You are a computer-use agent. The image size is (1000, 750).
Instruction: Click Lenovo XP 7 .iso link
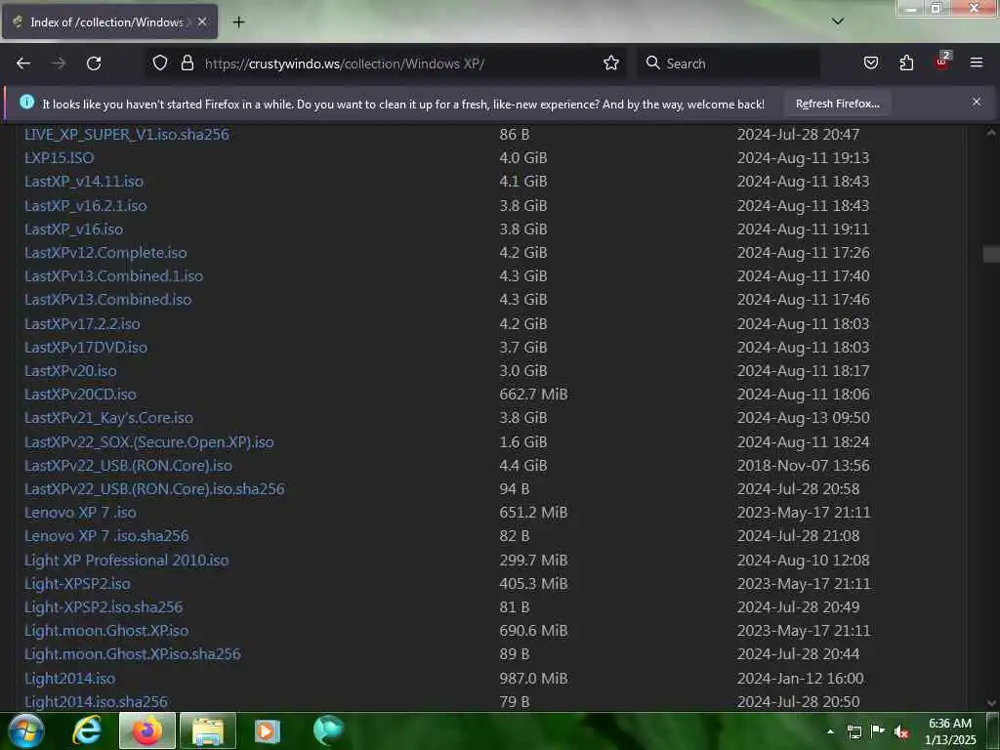(80, 512)
